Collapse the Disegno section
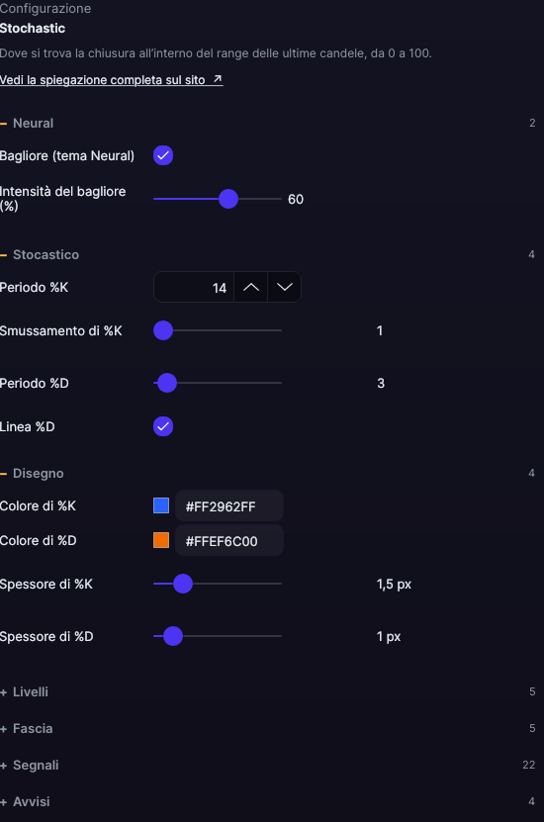Image resolution: width=544 pixels, height=822 pixels. 32,474
